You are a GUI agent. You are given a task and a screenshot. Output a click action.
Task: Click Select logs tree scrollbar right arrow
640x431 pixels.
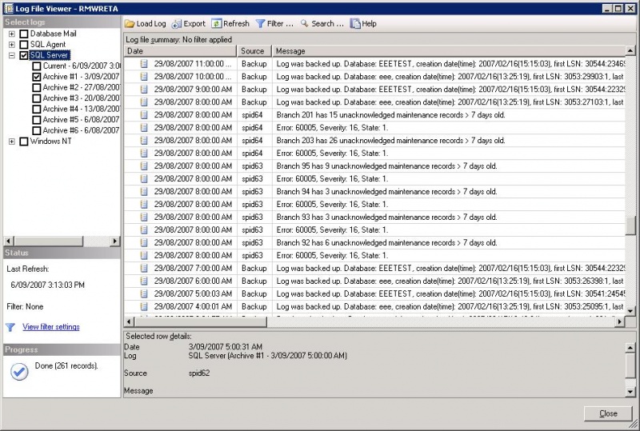(x=115, y=241)
